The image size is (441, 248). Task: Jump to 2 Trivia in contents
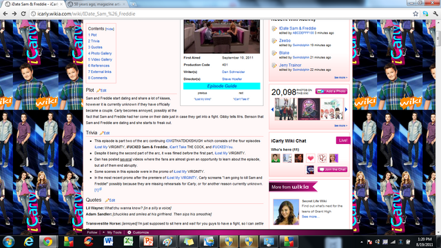94,41
